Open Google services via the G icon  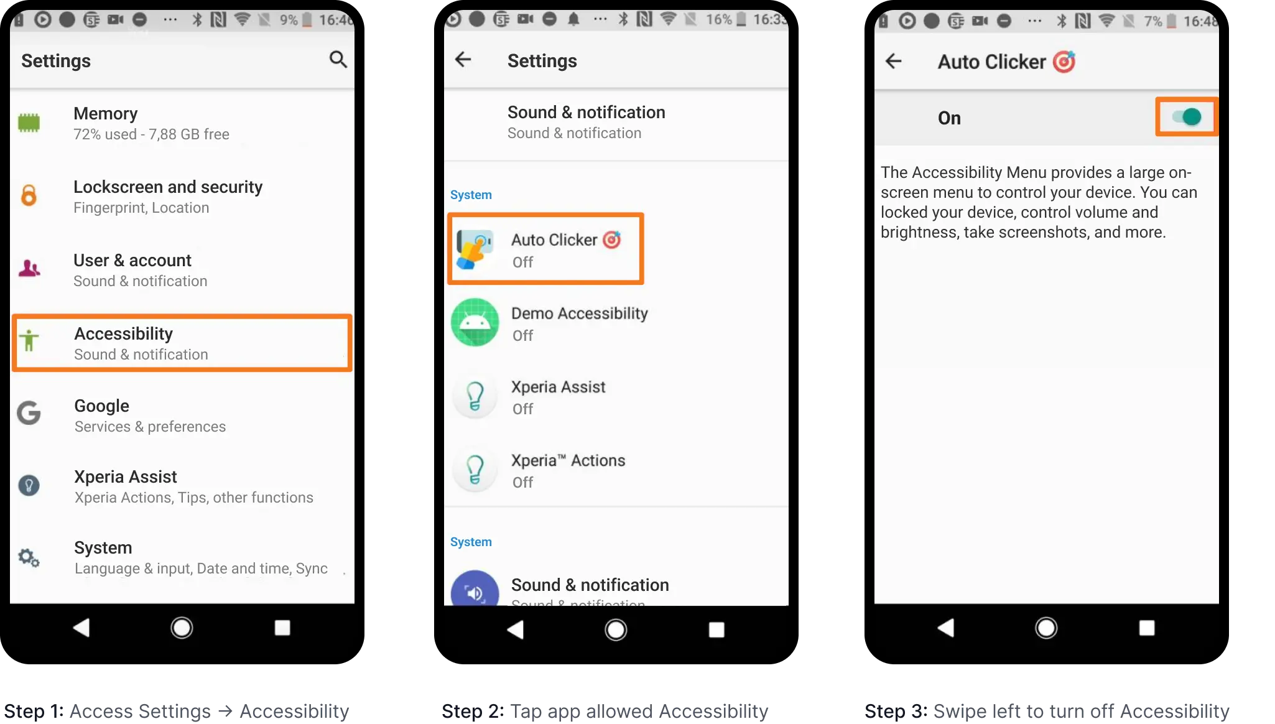click(29, 413)
